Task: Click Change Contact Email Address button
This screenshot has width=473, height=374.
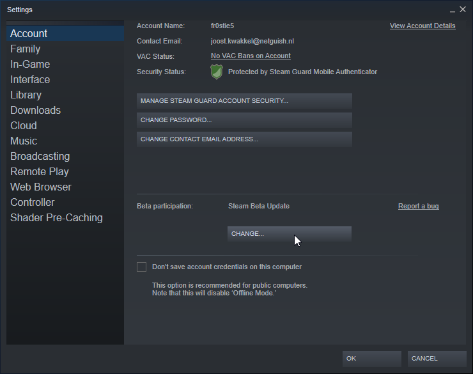Action: (244, 139)
